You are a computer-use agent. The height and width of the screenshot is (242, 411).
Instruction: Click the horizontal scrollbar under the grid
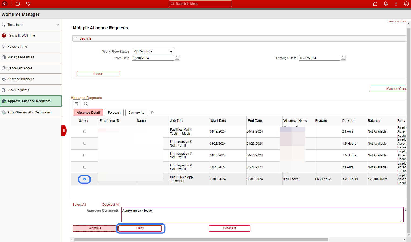pyautogui.click(x=201, y=240)
